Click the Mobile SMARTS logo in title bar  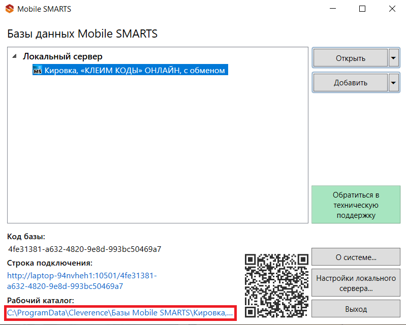[x=10, y=9]
